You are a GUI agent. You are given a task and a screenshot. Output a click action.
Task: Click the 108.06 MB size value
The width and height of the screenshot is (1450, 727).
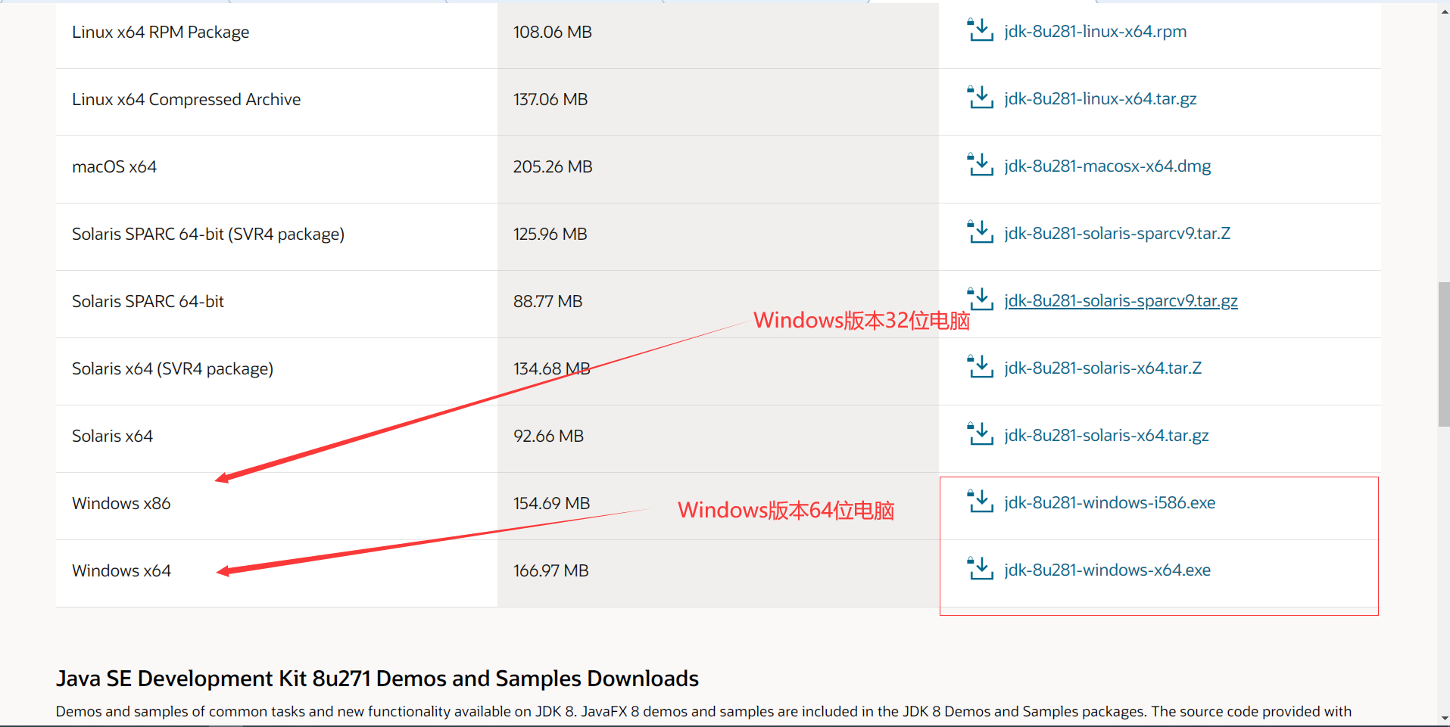point(552,33)
